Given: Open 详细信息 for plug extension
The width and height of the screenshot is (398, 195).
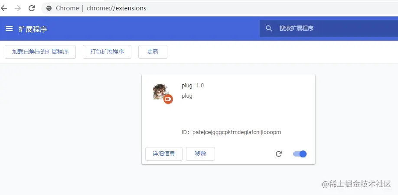Looking at the screenshot, I should pos(164,154).
